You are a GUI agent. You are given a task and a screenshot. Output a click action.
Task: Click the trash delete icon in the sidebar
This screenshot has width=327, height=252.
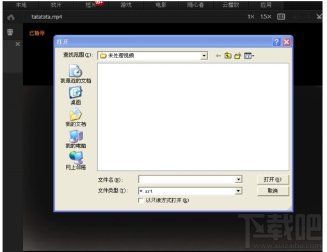coord(10,32)
